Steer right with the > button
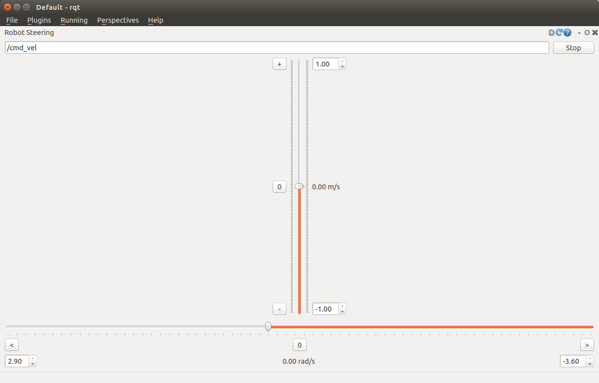Image resolution: width=599 pixels, height=383 pixels. click(x=587, y=345)
